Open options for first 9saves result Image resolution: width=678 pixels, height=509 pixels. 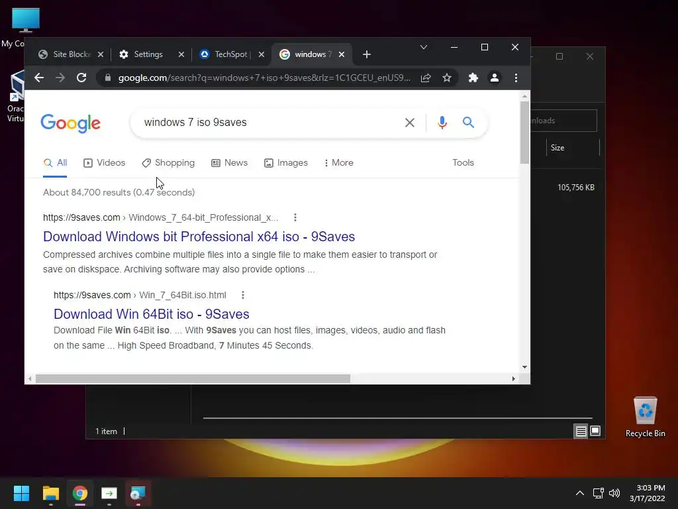click(x=295, y=217)
